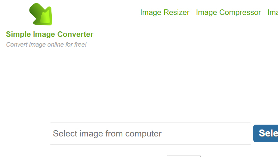Open the Image Resizer page

(x=165, y=13)
